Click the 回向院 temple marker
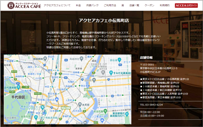The height and width of the screenshot is (127, 203). click(94, 80)
